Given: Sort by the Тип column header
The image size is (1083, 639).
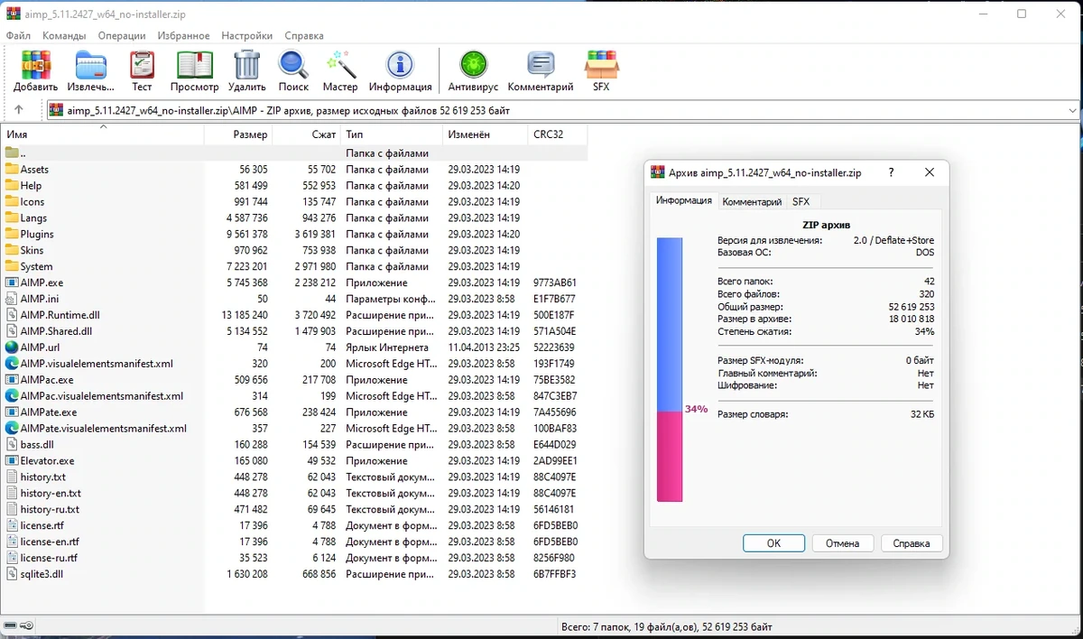Looking at the screenshot, I should point(391,134).
